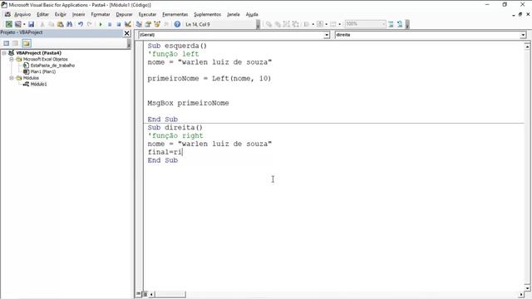Collapse the Microsoft Excel Objetos folder

tap(12, 59)
